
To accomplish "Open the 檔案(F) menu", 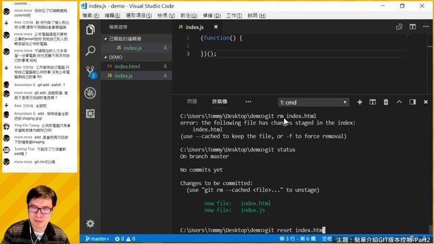I will pyautogui.click(x=90, y=16).
